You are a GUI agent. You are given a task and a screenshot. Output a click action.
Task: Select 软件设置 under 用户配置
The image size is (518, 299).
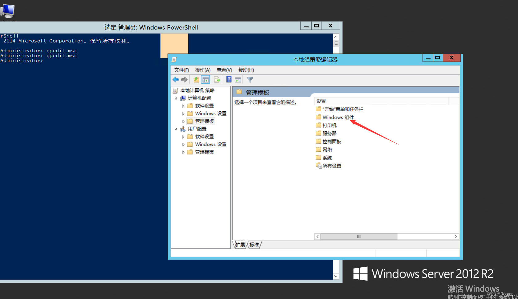[x=204, y=137]
